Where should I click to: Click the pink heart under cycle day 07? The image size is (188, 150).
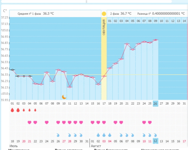coord(47,122)
